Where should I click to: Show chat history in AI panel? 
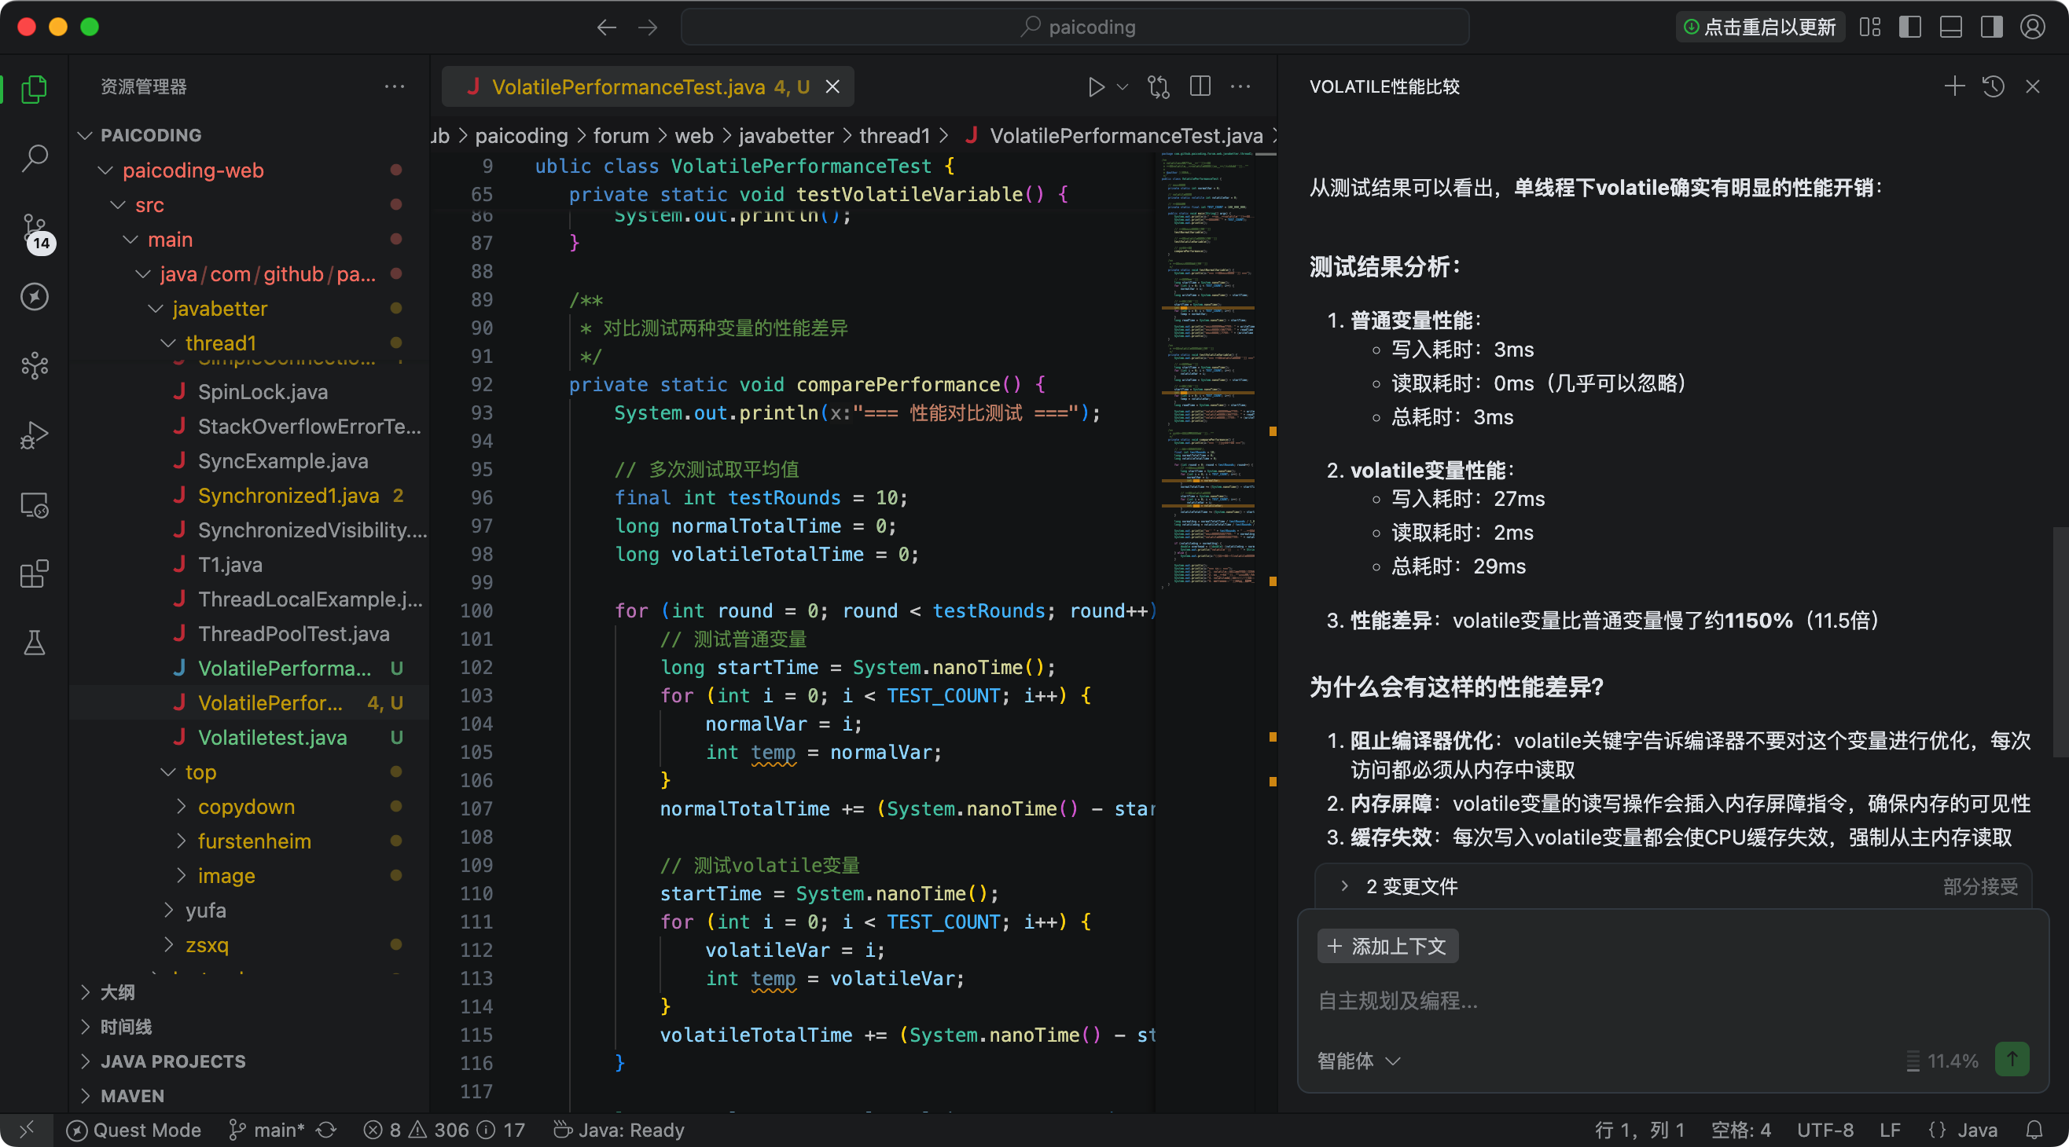(x=1994, y=86)
